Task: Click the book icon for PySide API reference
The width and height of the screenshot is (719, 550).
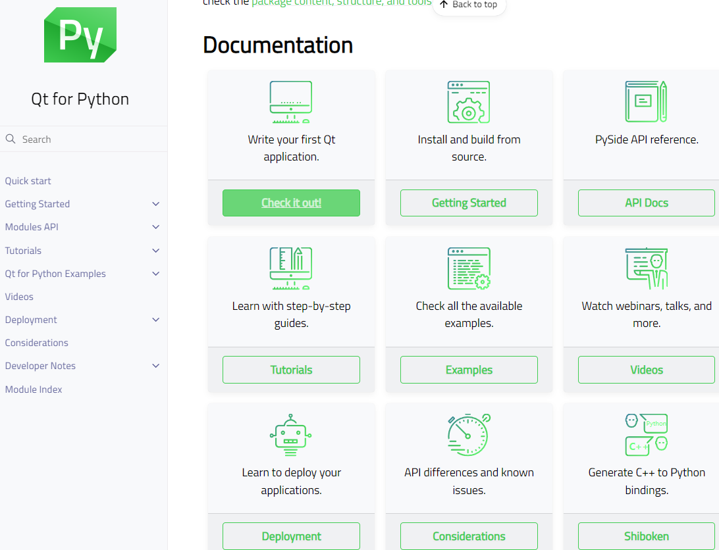Action: click(646, 102)
